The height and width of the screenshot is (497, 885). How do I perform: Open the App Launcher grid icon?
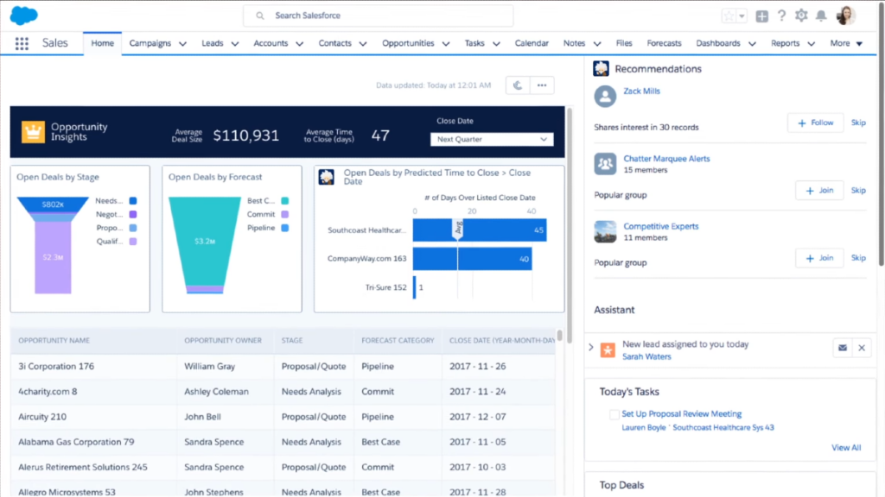pos(22,43)
